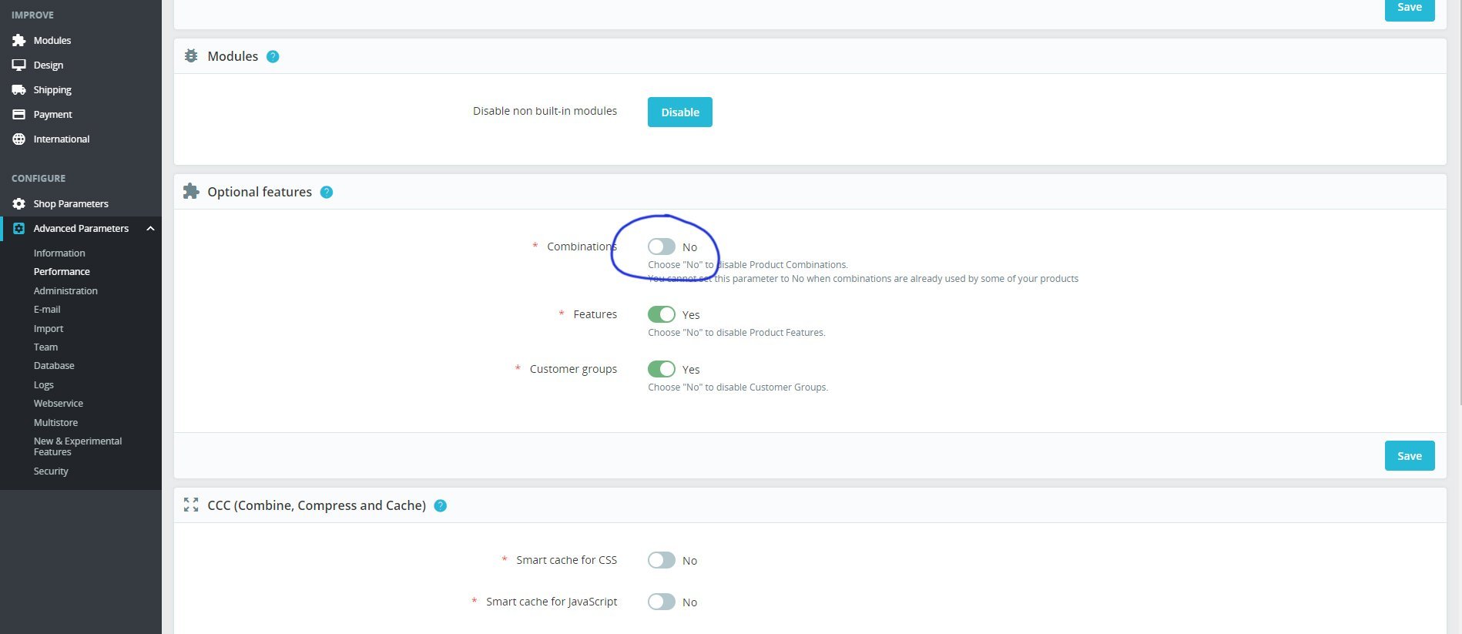Viewport: 1462px width, 634px height.
Task: Open the Multistore page
Action: [x=55, y=422]
